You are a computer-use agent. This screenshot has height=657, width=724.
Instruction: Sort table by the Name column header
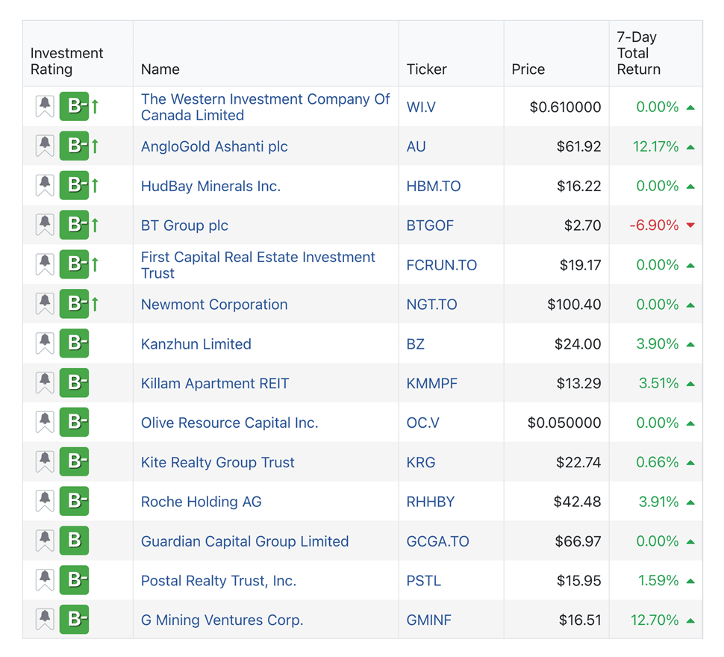[160, 69]
